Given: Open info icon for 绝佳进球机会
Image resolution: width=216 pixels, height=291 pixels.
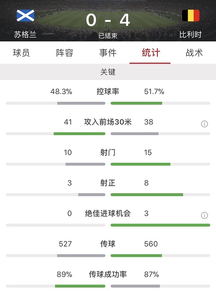Looking at the screenshot, I should tap(204, 216).
